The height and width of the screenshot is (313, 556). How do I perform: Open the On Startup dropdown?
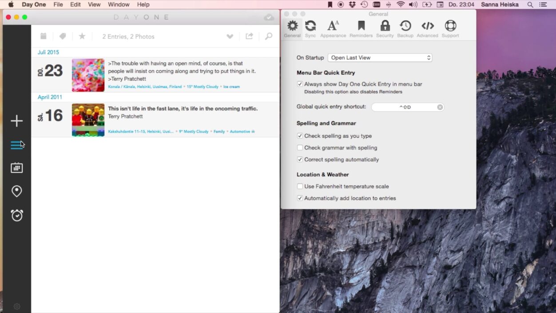[380, 58]
